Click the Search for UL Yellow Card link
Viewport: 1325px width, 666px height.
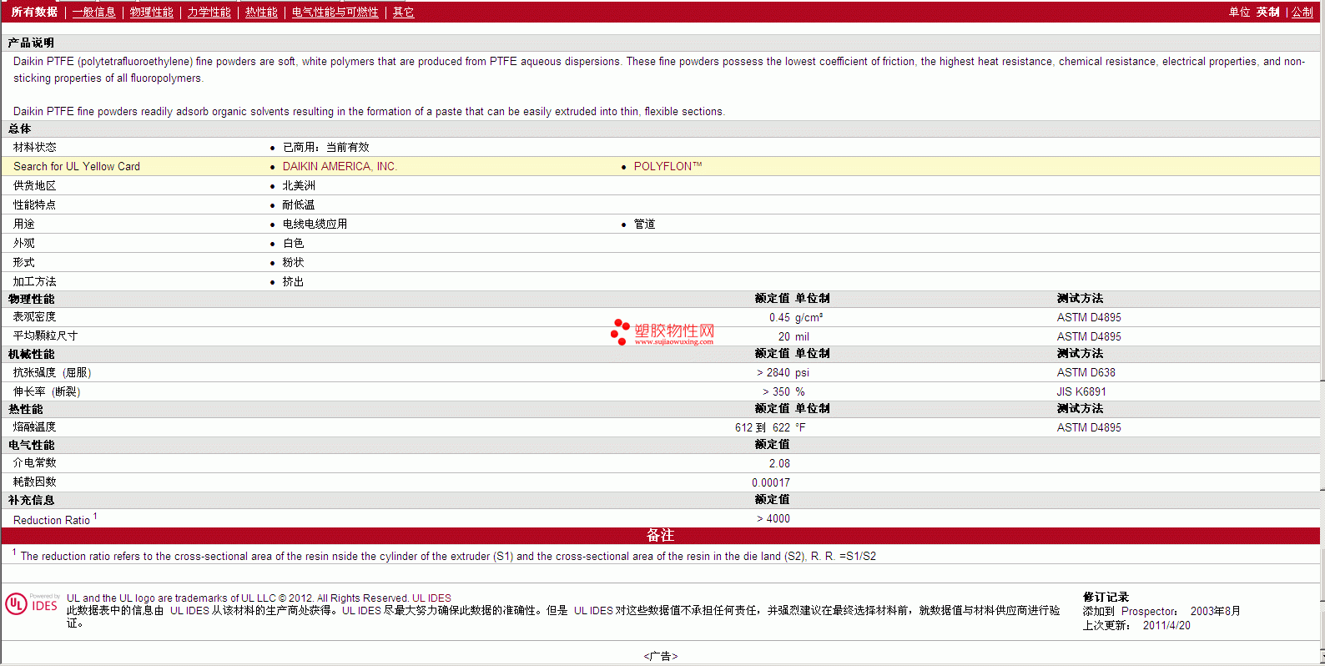tap(77, 166)
